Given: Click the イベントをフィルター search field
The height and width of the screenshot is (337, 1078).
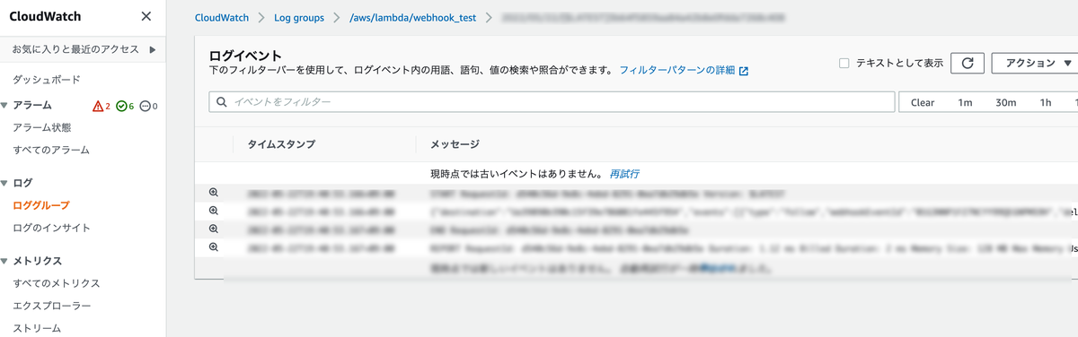Looking at the screenshot, I should point(552,102).
